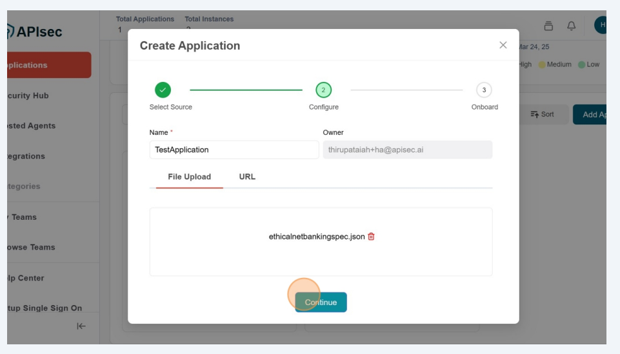The height and width of the screenshot is (354, 620).
Task: Click the Low severity legend dot
Action: tap(581, 64)
